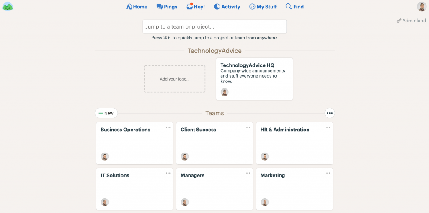Go to Adminland
Screen dimensions: 429x213
pyautogui.click(x=411, y=21)
